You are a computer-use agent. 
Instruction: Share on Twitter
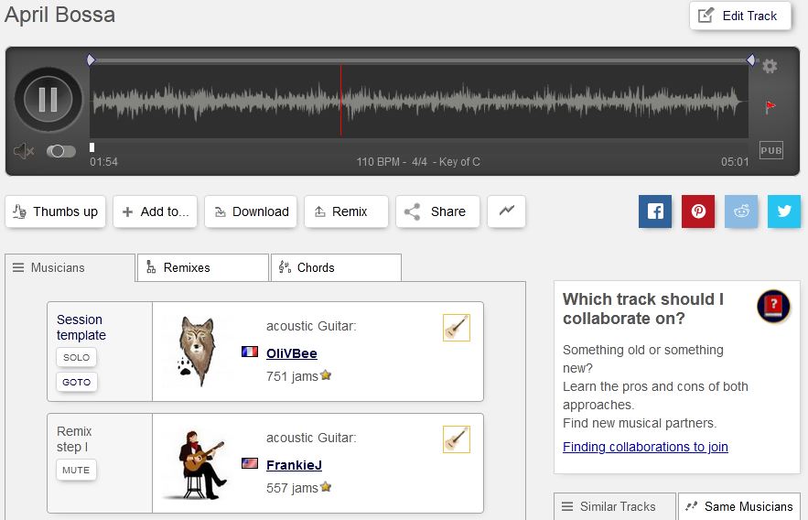tap(784, 211)
